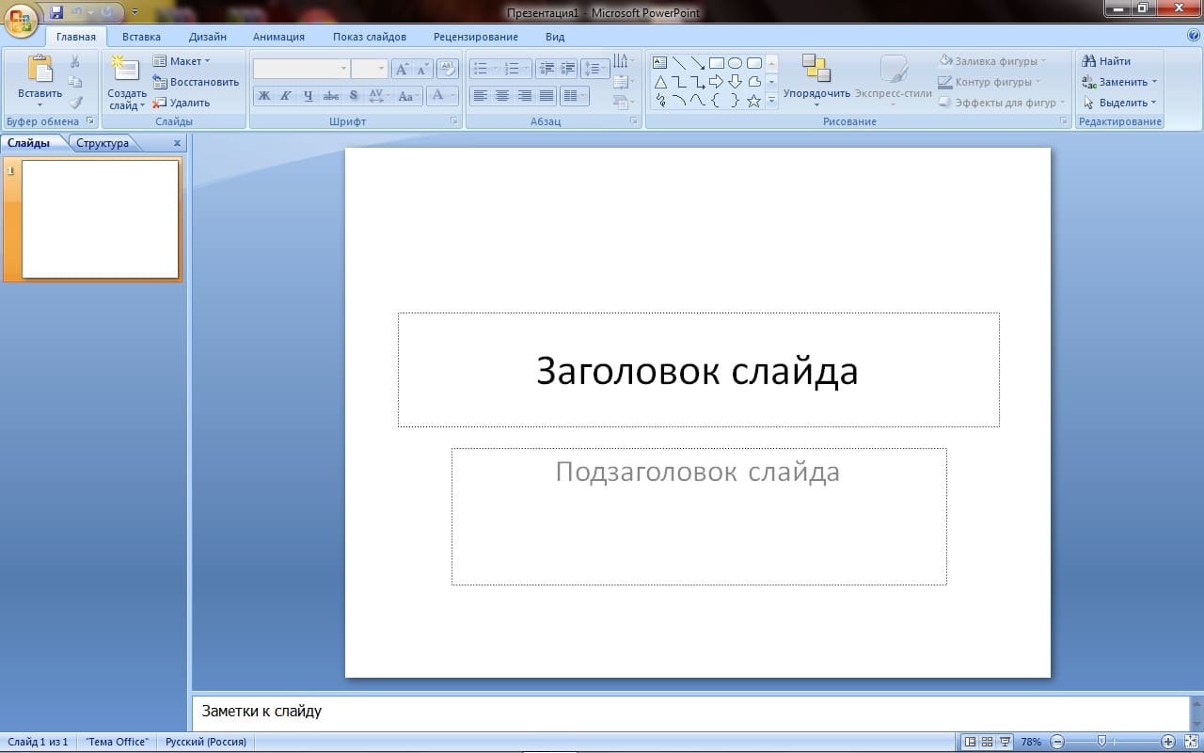Decrease font size with small A icon
Viewport: 1204px width, 753px height.
point(421,69)
